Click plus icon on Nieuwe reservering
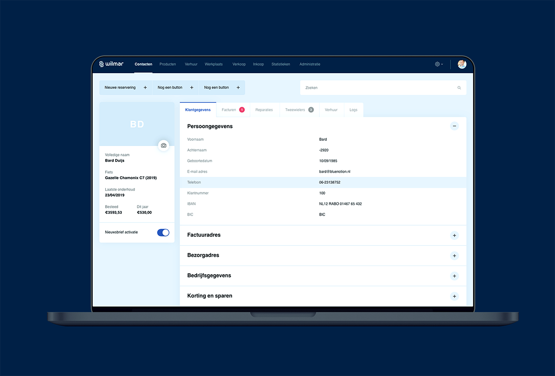 click(145, 88)
